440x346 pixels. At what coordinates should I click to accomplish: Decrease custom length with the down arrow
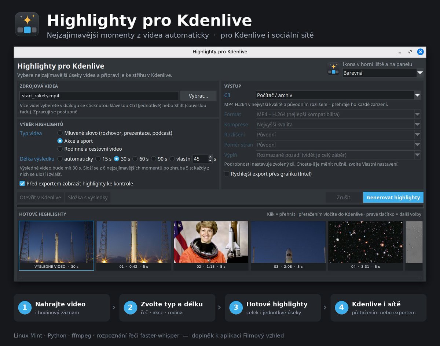click(x=210, y=161)
